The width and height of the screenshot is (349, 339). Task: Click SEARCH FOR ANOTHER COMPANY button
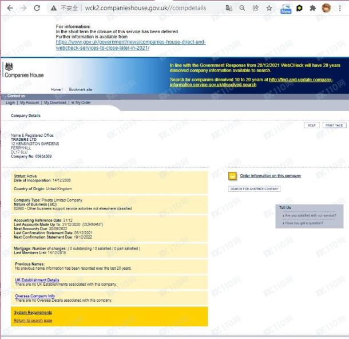[255, 189]
